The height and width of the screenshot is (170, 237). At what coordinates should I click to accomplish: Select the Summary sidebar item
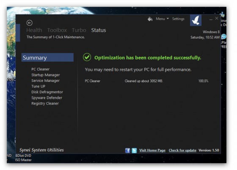47,57
